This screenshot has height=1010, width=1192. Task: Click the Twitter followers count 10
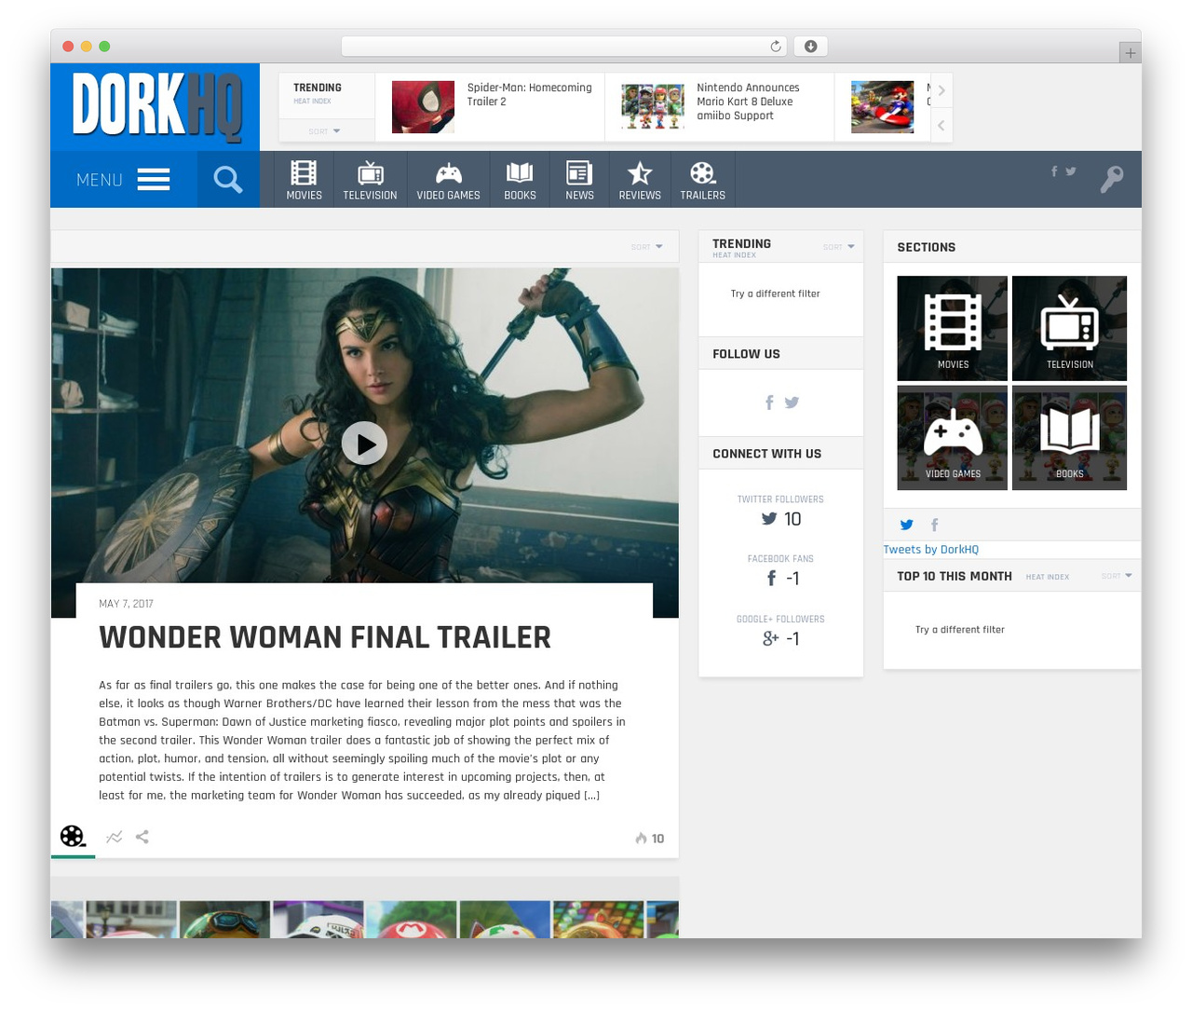point(781,519)
